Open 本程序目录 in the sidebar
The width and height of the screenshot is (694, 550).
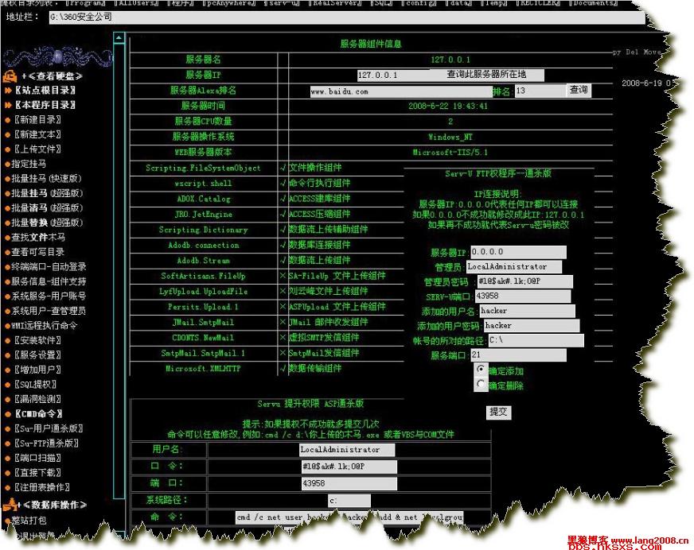(45, 105)
